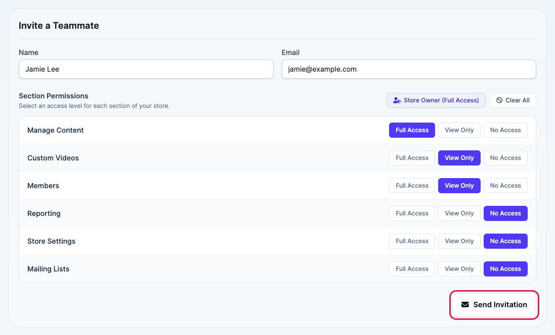Click the ban icon on Clear All
The width and height of the screenshot is (555, 335).
[499, 100]
